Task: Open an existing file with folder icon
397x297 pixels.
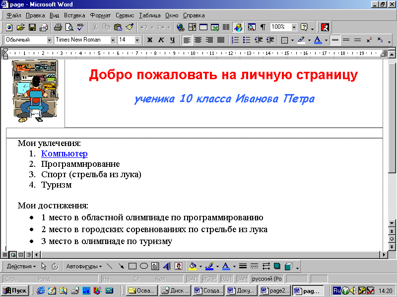Action: point(21,27)
